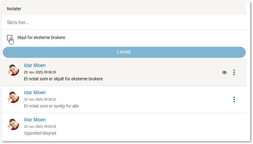Open Idar Moen link on the 09:36:35 note
The height and width of the screenshot is (144, 253).
35,66
